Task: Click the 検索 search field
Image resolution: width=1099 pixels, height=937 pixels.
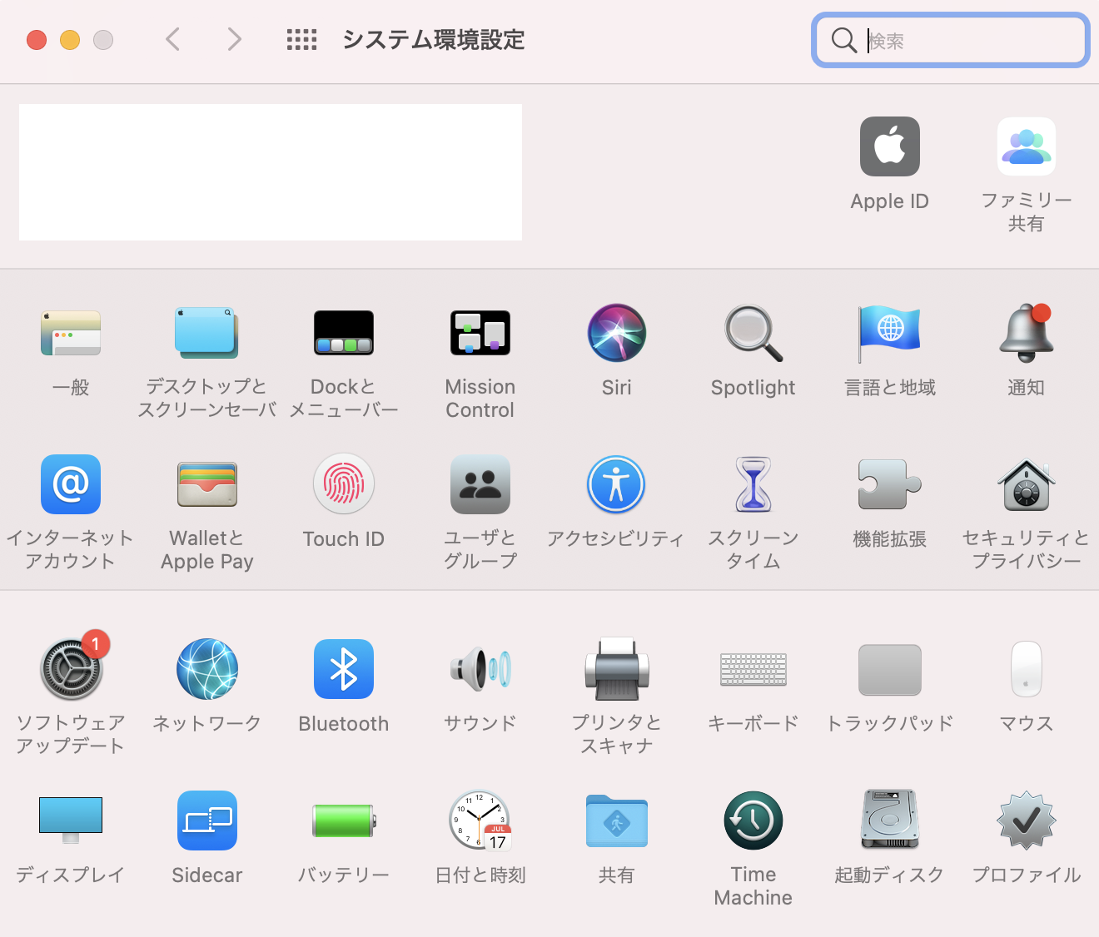Action: (x=951, y=40)
